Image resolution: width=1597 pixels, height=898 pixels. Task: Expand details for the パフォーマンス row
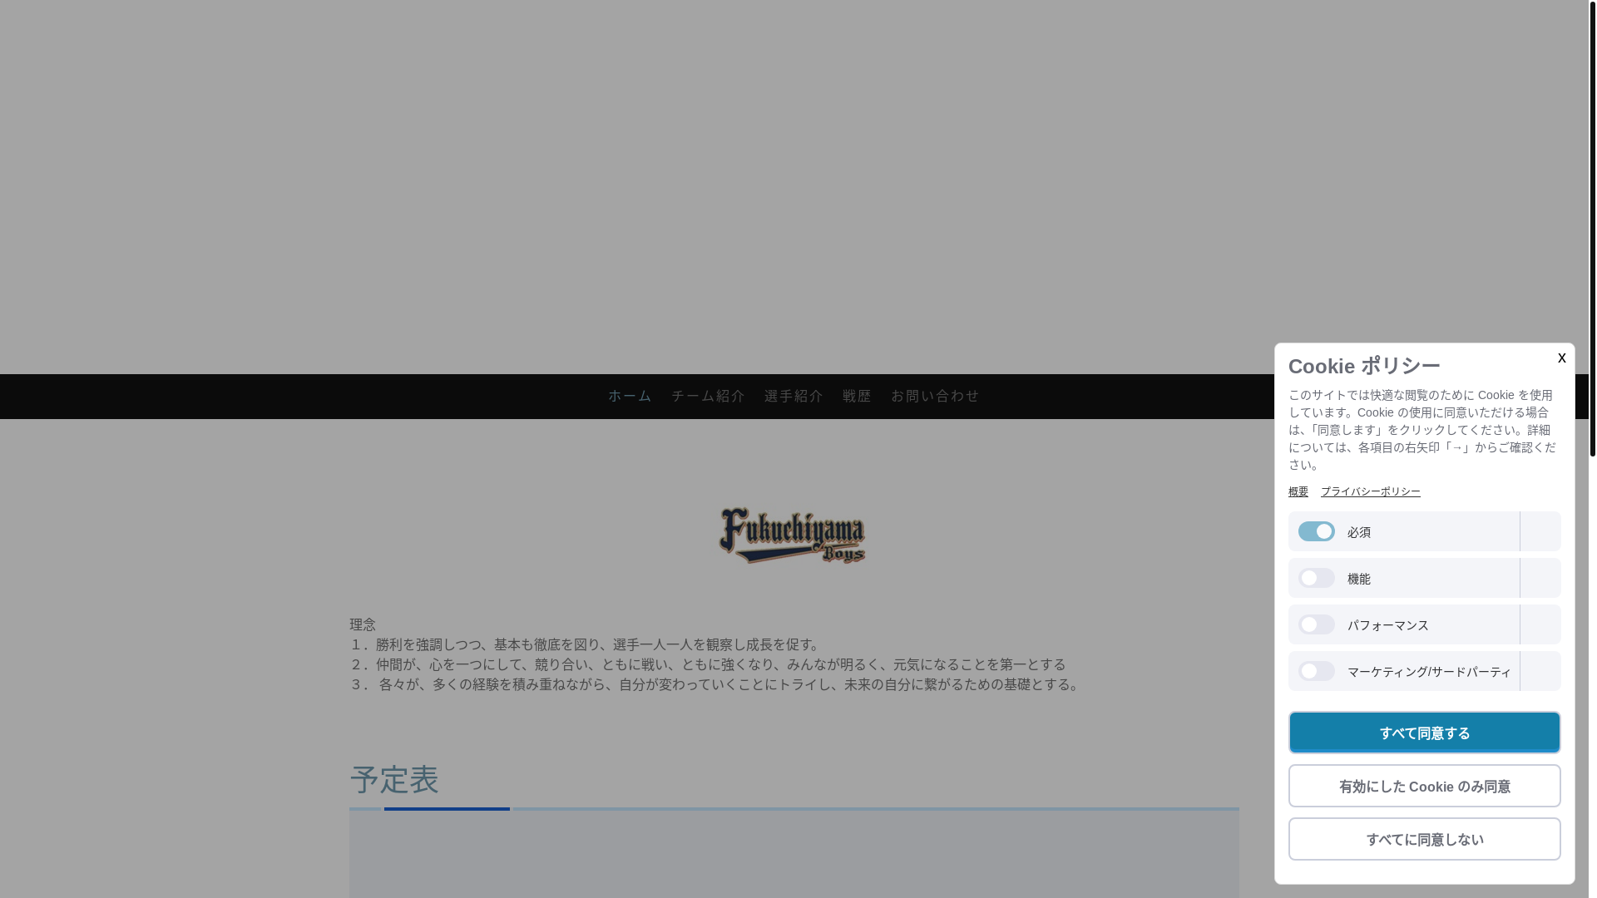coord(1540,624)
